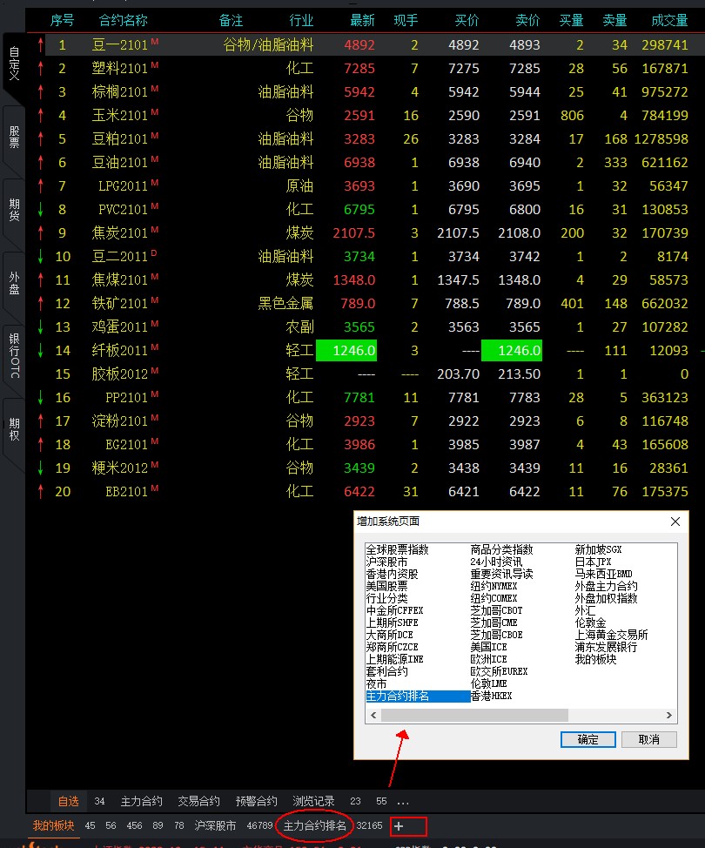Click the down arrow beside 纤板2011
The image size is (705, 848).
click(x=40, y=350)
